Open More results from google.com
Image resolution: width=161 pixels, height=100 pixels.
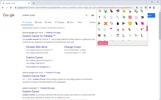pyautogui.click(x=38, y=67)
